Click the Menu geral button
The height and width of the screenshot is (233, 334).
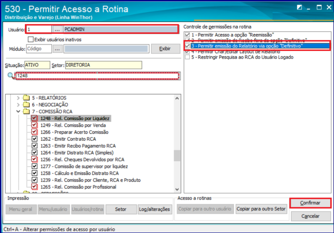21,209
